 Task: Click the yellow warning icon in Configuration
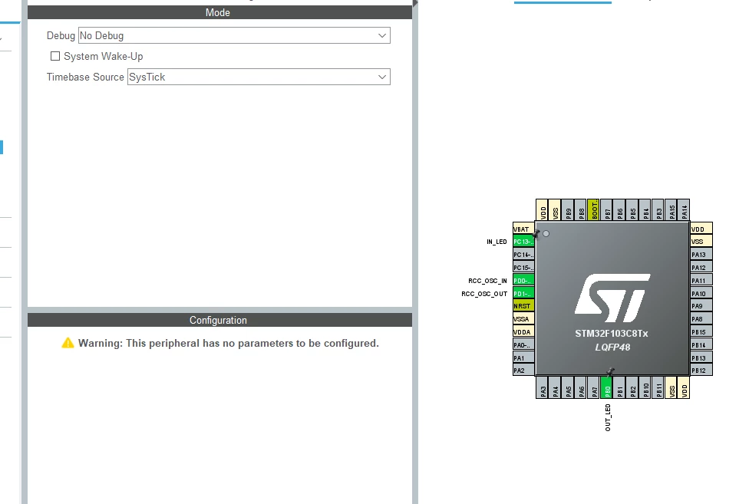[x=68, y=343]
